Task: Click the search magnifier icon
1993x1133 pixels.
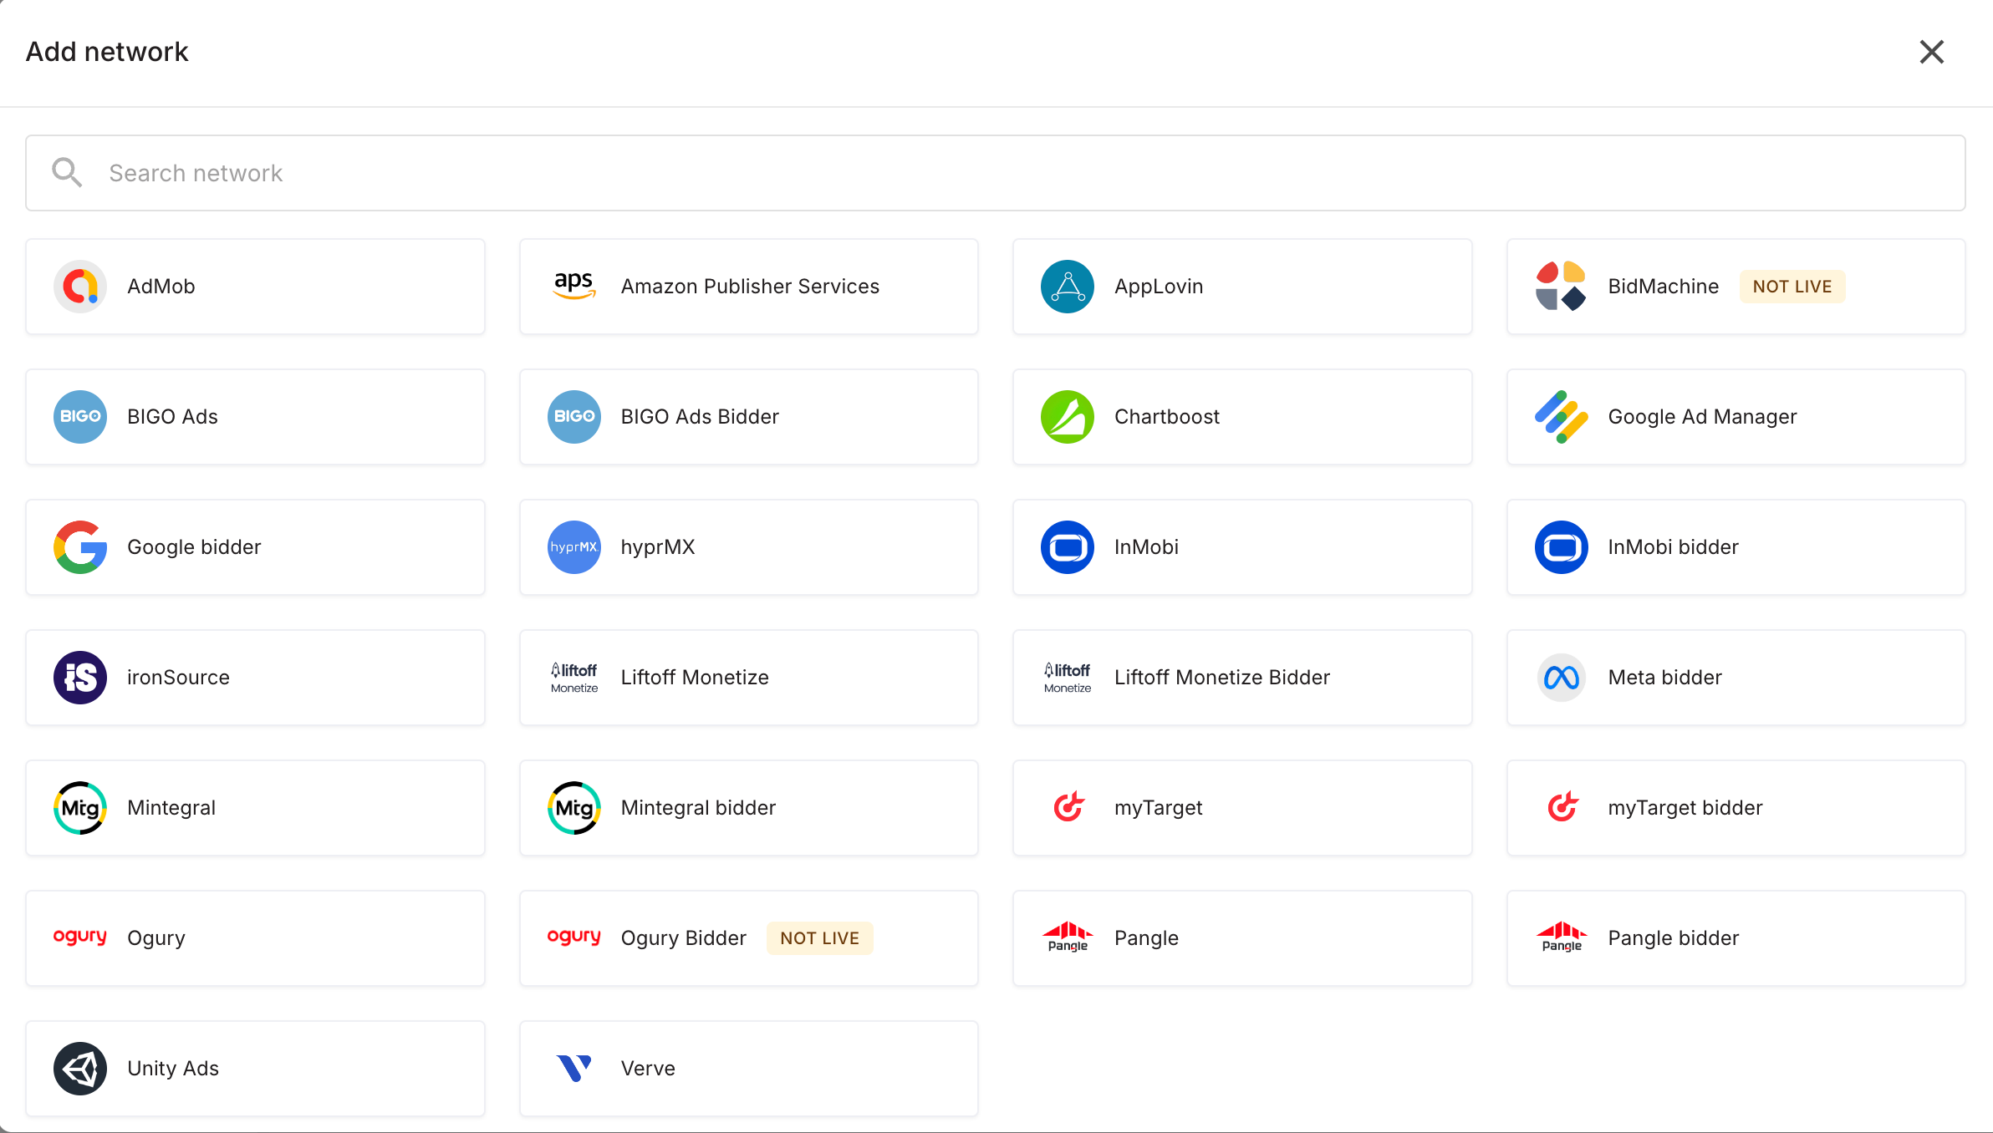Action: (x=67, y=173)
